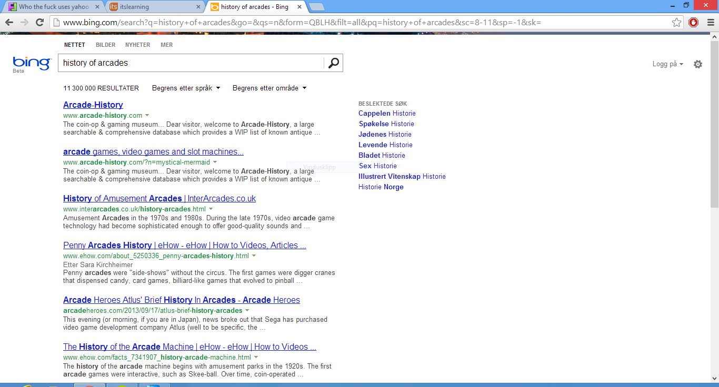Image resolution: width=719 pixels, height=387 pixels.
Task: Select the NETTET search category
Action: [75, 45]
